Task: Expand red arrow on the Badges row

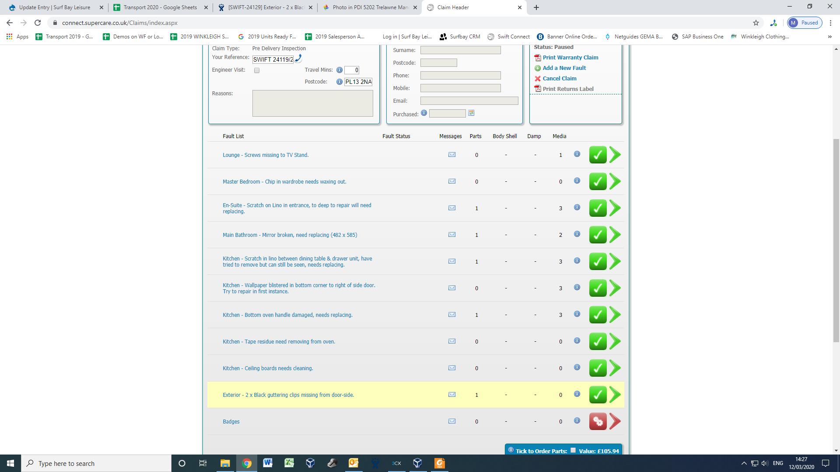Action: click(615, 421)
